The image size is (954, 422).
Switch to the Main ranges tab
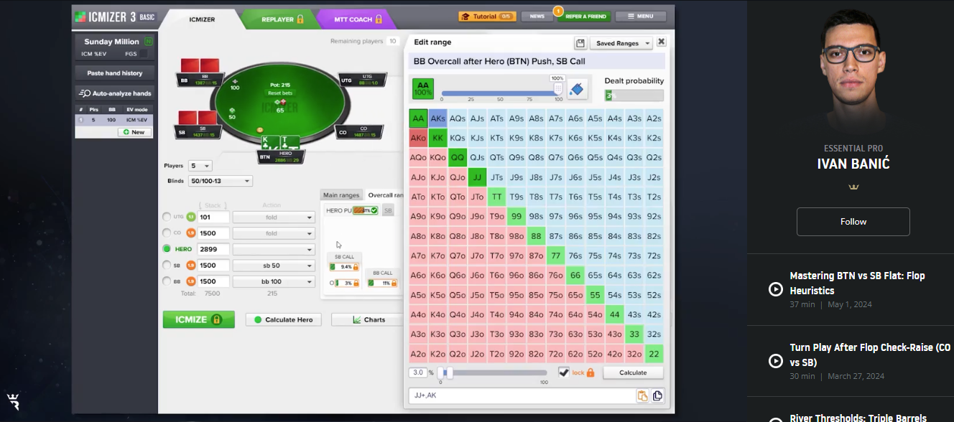[x=341, y=195]
